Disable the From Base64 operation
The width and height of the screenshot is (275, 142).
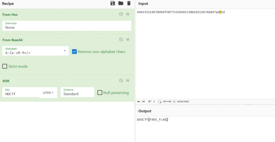tap(121, 40)
